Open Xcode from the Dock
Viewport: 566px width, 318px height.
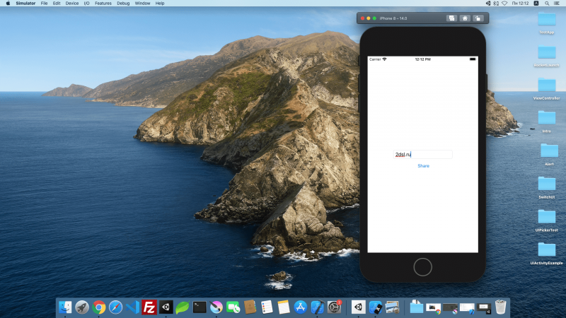click(x=317, y=307)
